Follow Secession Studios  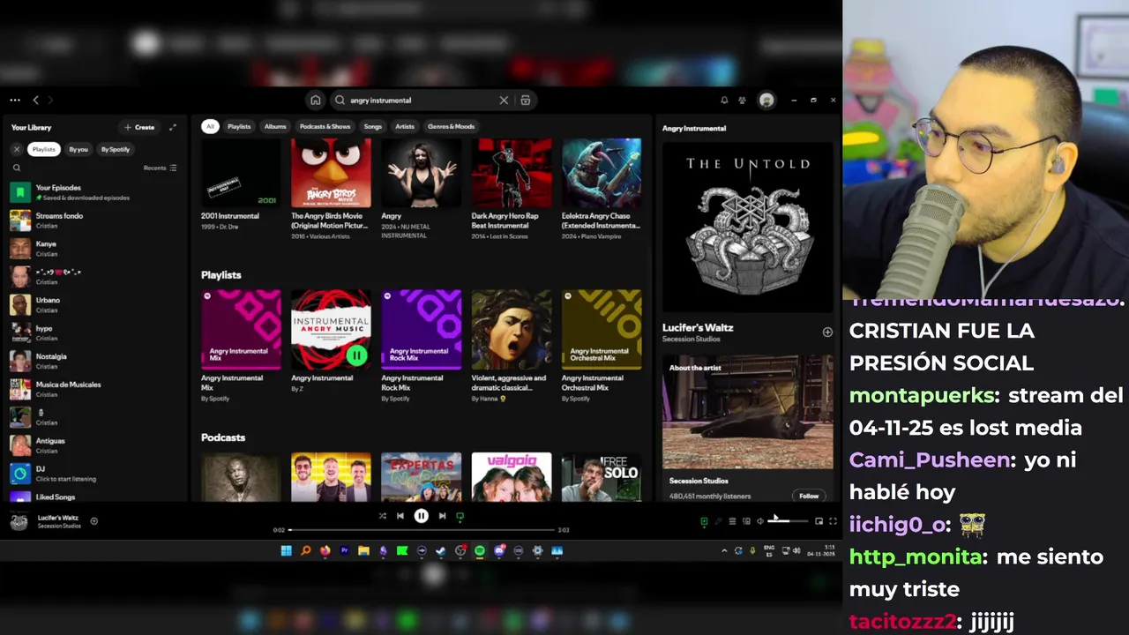click(809, 496)
